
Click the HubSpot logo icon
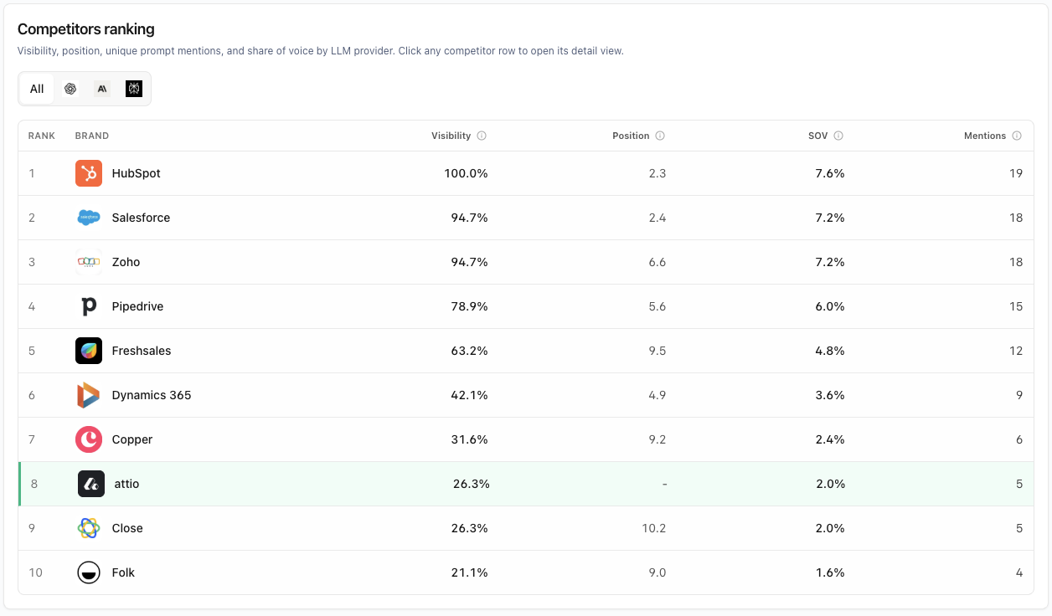click(89, 173)
